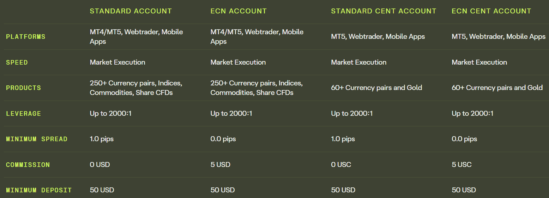This screenshot has width=549, height=198.
Task: Select the Commission row label
Action: point(28,165)
